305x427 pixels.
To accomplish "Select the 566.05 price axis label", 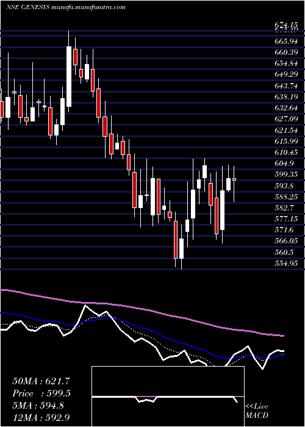I will pos(286,242).
